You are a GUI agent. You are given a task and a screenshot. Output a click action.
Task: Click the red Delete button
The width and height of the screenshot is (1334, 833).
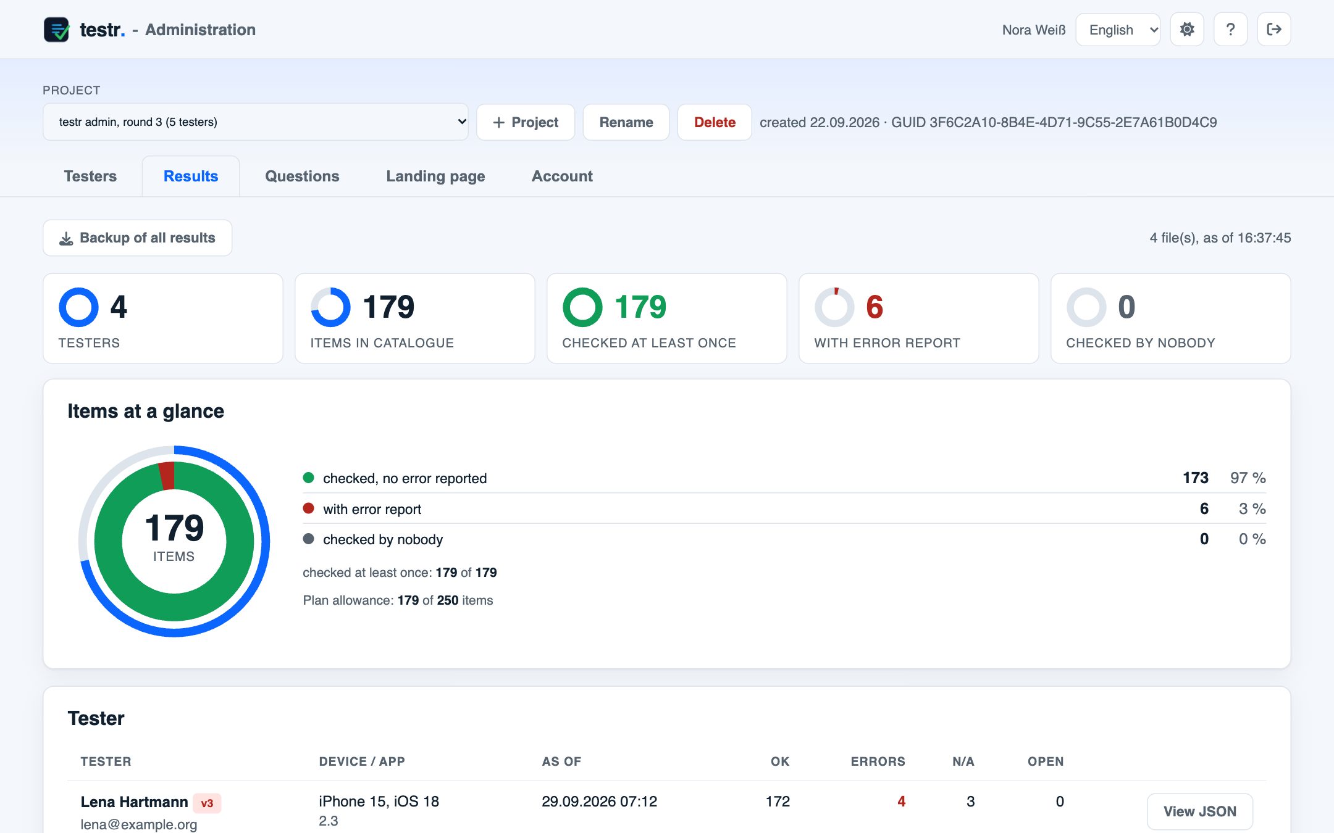[x=715, y=122]
